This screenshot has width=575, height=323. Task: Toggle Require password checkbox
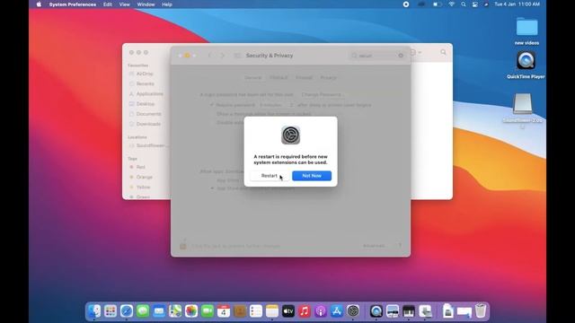(x=212, y=105)
